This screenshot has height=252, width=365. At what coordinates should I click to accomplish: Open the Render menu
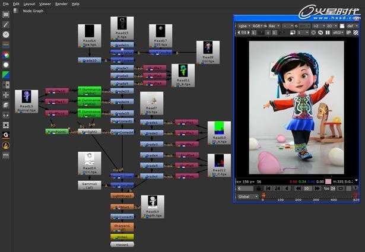click(61, 4)
